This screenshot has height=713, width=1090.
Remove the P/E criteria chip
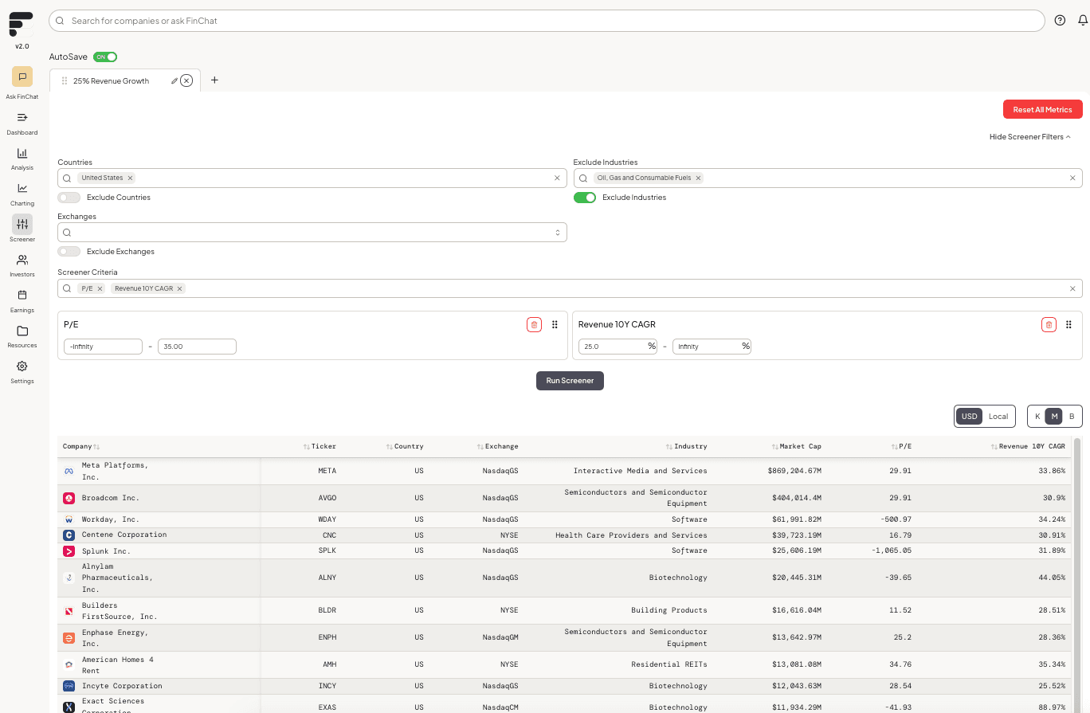(x=100, y=288)
